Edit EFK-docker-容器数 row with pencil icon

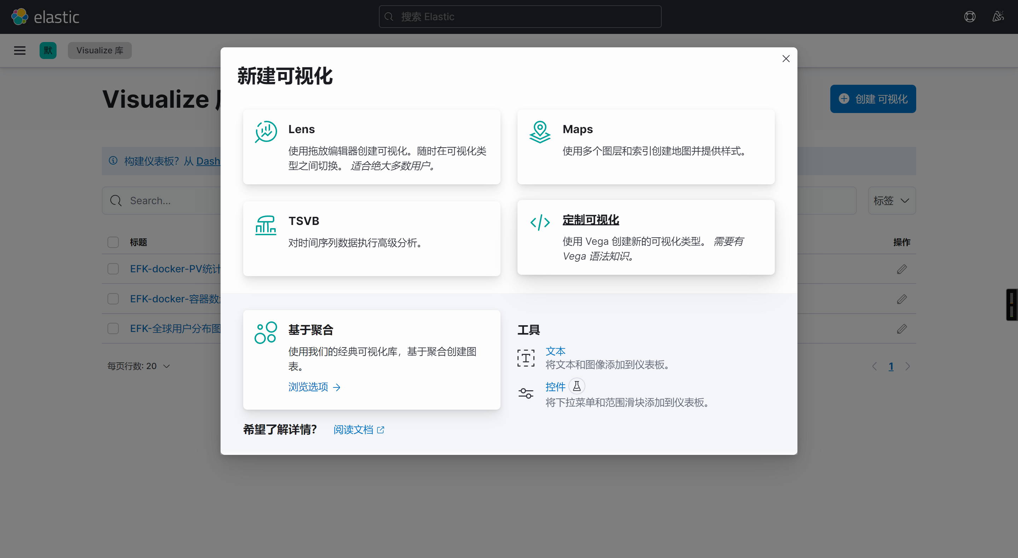[x=901, y=299]
